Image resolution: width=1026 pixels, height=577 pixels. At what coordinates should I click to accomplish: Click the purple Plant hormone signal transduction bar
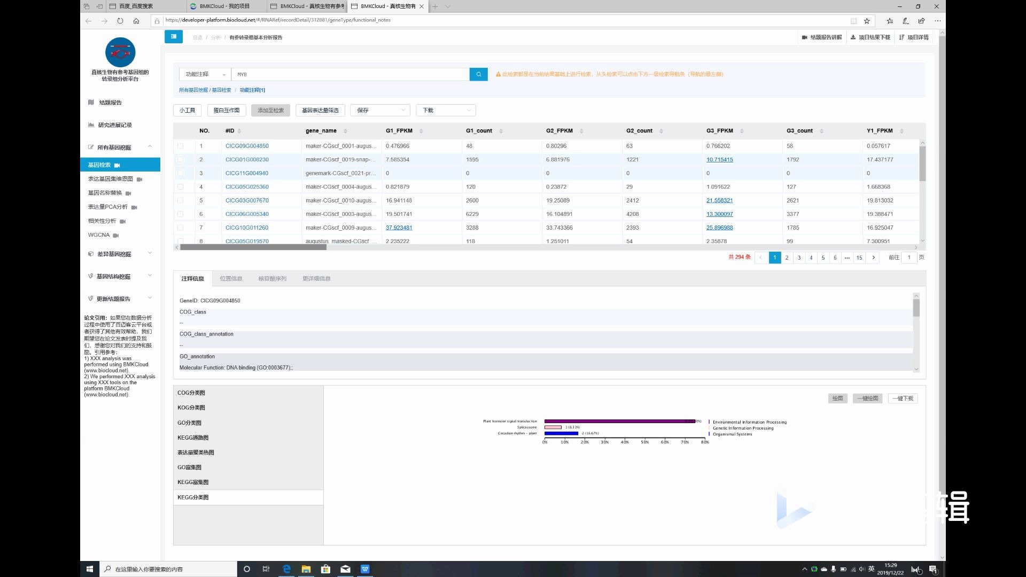620,421
